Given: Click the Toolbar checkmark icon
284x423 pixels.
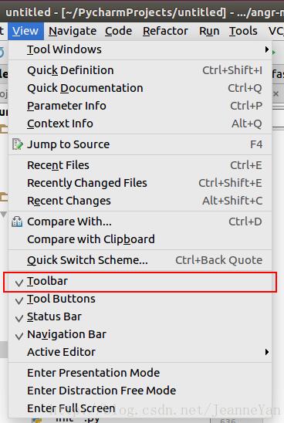Looking at the screenshot, I should (19, 283).
